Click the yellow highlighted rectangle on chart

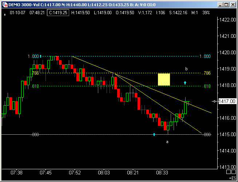coord(164,80)
